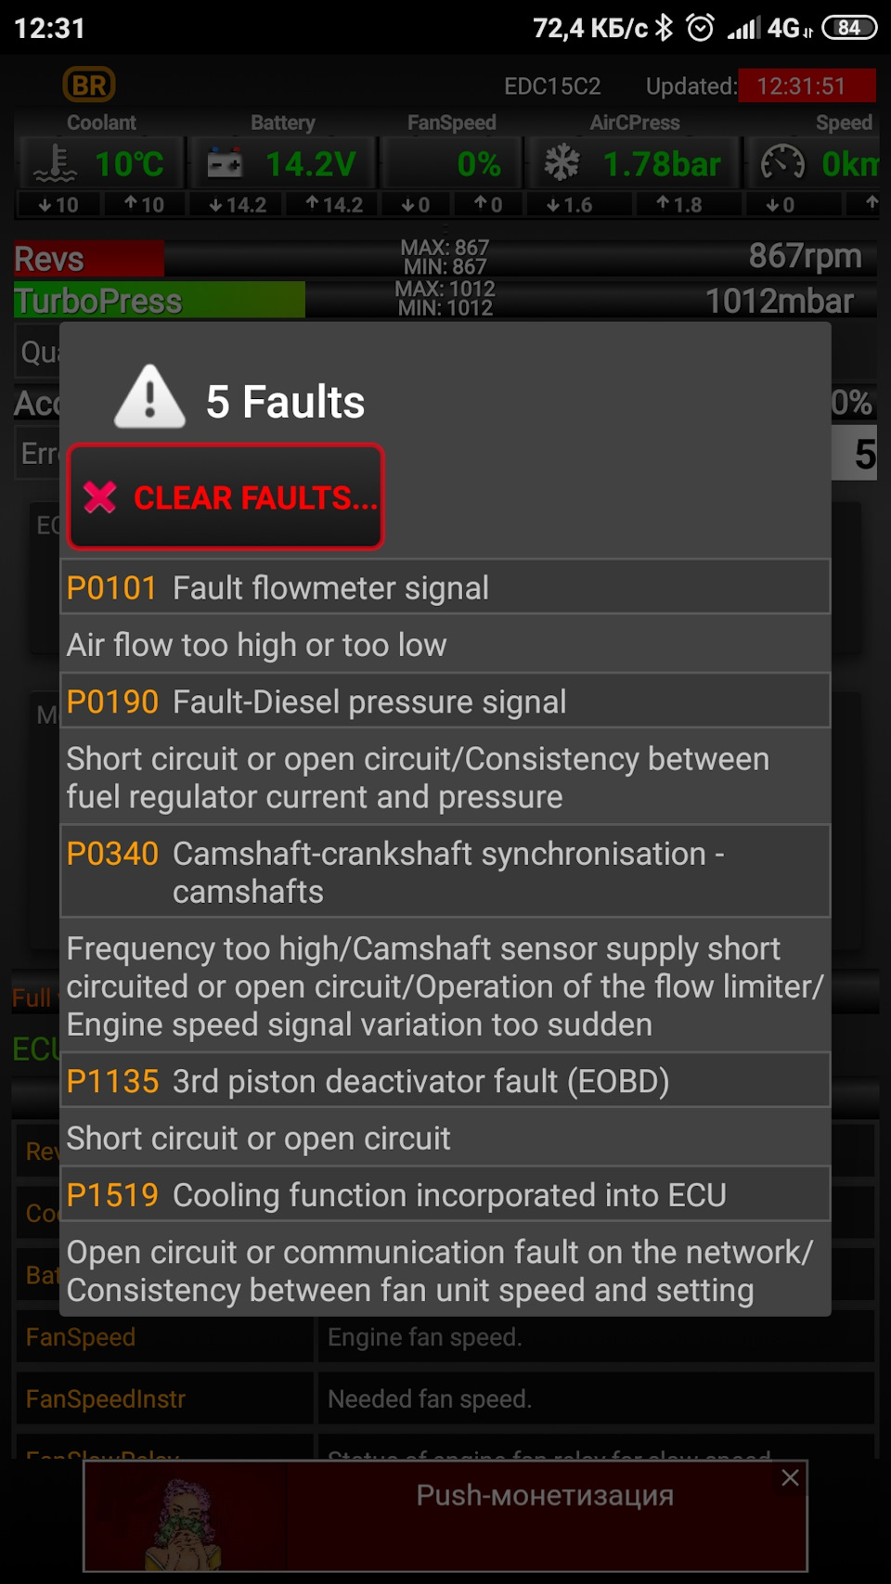The width and height of the screenshot is (891, 1584).
Task: Tap the FanSpeed 0% reading
Action: pyautogui.click(x=479, y=164)
